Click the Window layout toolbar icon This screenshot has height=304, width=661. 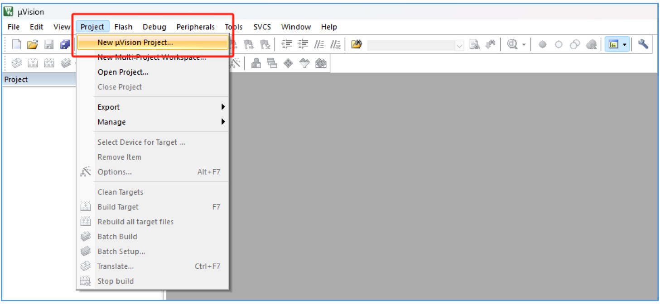click(614, 44)
